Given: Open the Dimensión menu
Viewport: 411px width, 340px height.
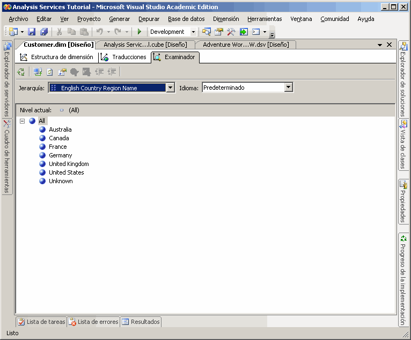Looking at the screenshot, I should [226, 19].
